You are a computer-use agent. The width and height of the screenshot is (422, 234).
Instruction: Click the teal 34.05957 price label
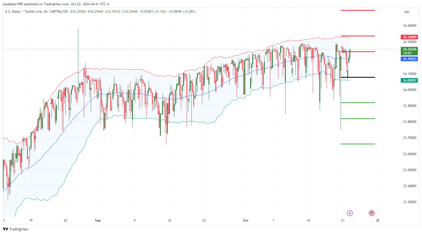click(409, 80)
